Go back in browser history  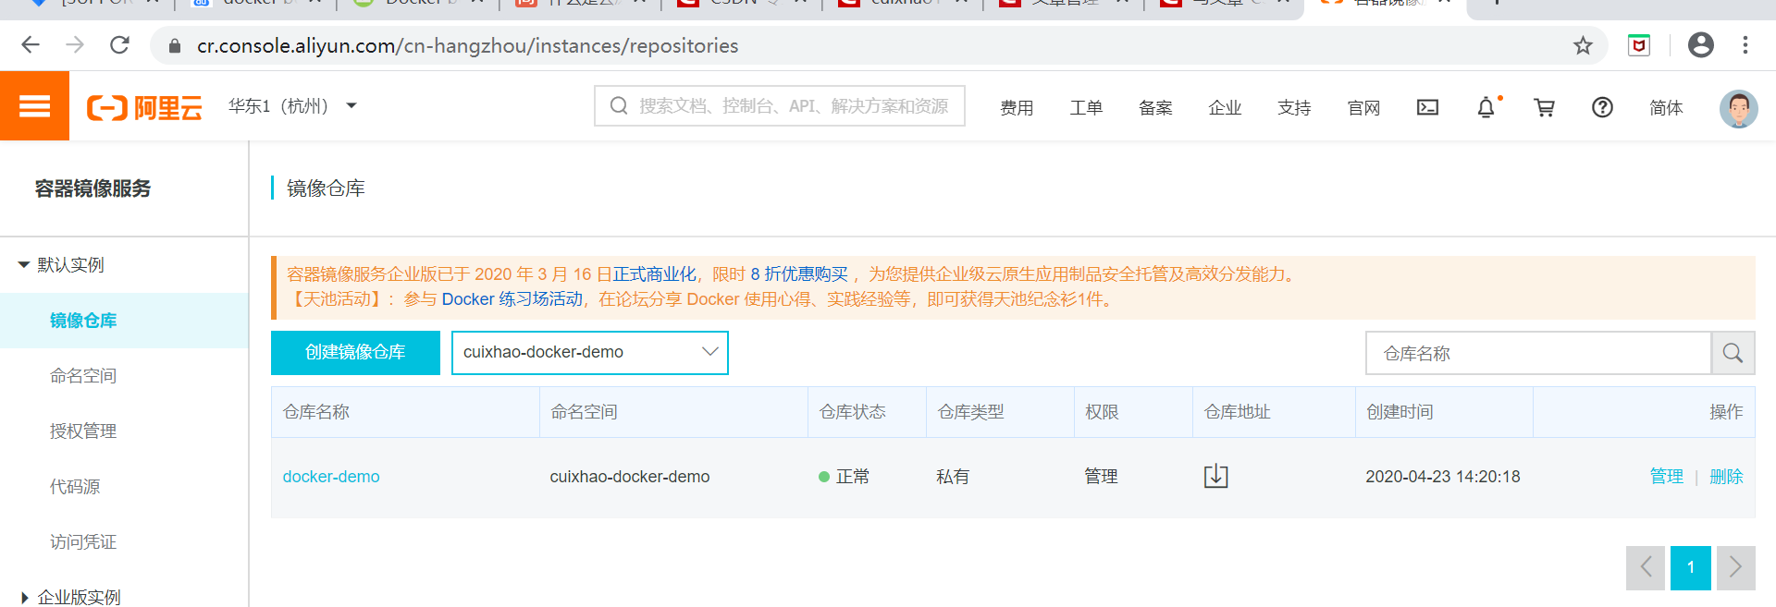pyautogui.click(x=31, y=45)
